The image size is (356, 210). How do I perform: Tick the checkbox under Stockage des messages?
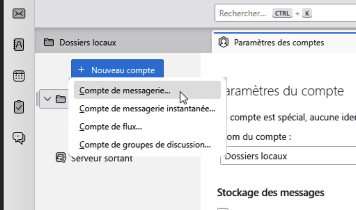coord(223,209)
